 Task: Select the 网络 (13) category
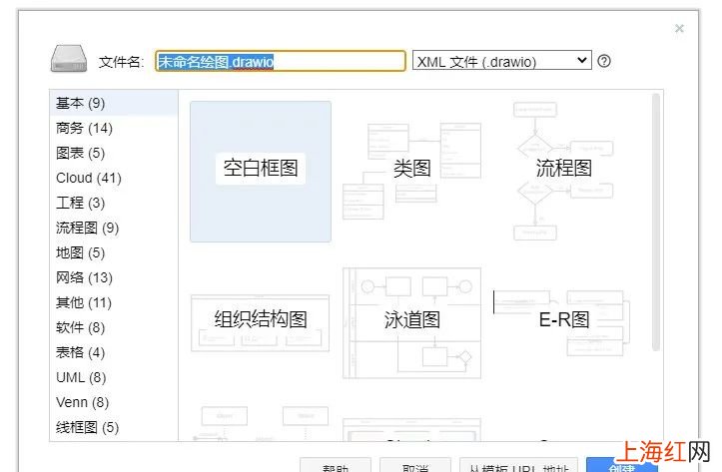tap(114, 277)
